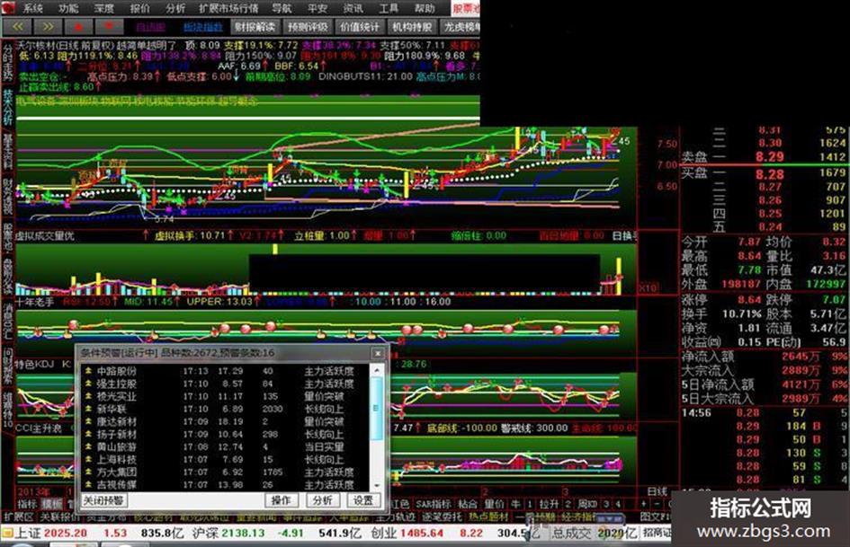Open the 帮助 menu

click(x=425, y=8)
